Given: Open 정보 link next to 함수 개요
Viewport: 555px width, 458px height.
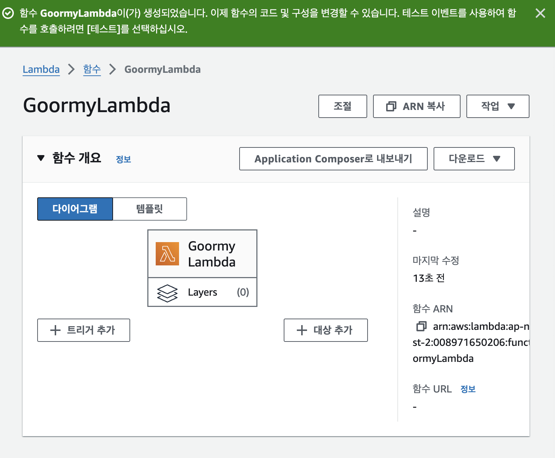Looking at the screenshot, I should pyautogui.click(x=123, y=159).
